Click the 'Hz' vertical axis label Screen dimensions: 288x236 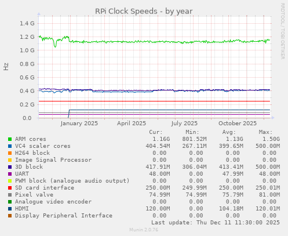(6, 67)
